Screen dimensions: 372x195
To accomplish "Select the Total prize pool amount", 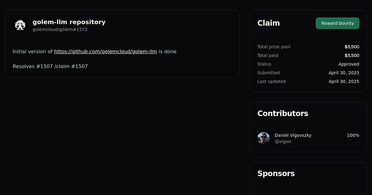I will click(352, 47).
